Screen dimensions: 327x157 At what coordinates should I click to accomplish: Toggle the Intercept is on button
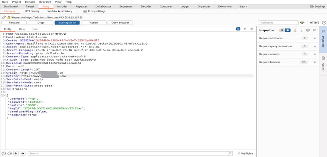(x=67, y=23)
